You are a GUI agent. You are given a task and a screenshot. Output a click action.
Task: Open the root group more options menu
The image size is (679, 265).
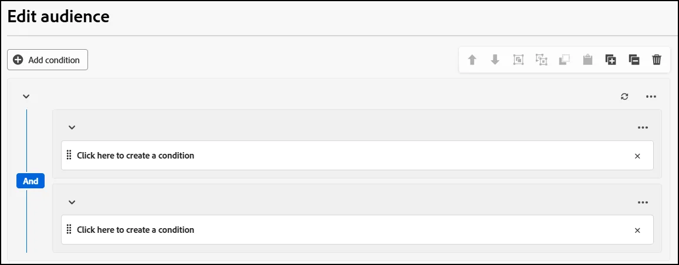click(651, 97)
